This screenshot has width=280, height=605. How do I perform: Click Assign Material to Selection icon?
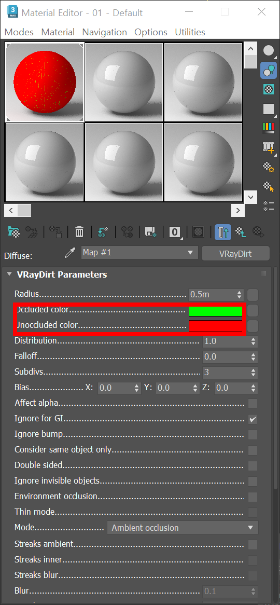(56, 232)
